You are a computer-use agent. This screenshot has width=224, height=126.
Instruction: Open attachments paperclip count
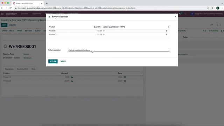click(204, 31)
